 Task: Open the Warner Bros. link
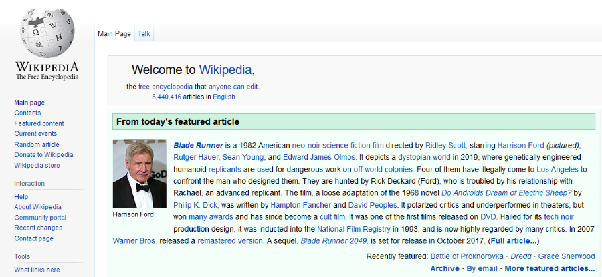tap(134, 241)
